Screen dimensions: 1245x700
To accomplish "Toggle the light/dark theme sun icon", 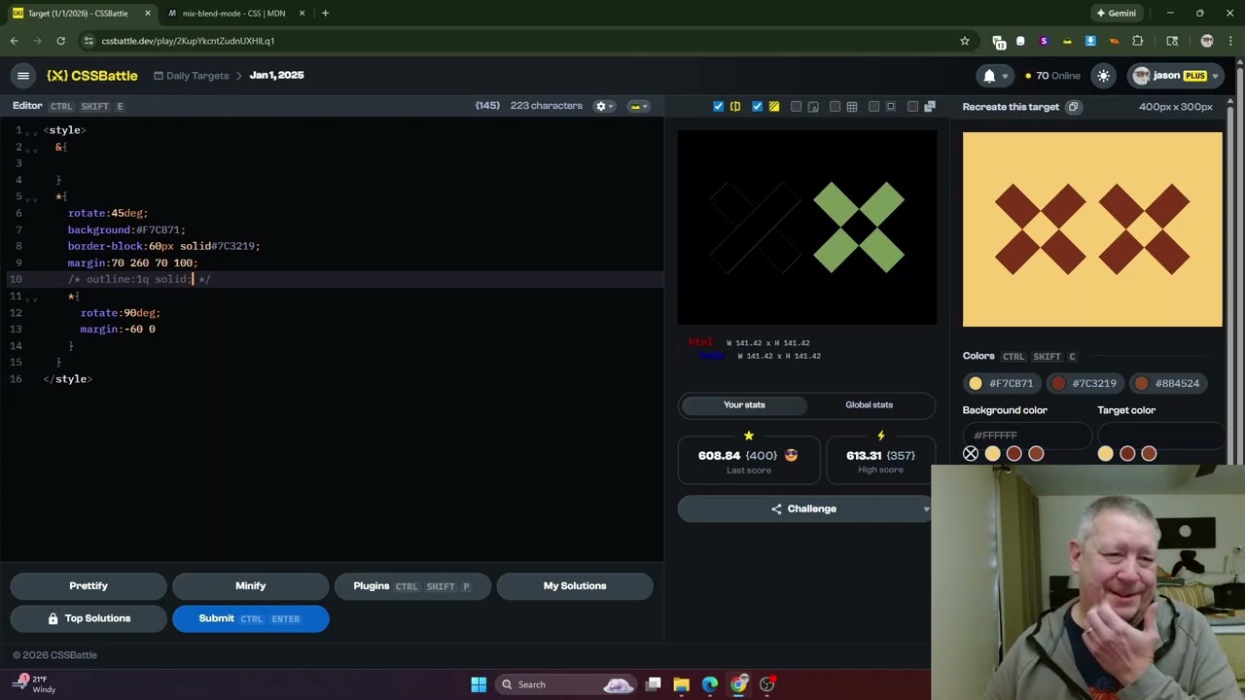I will pos(1103,76).
